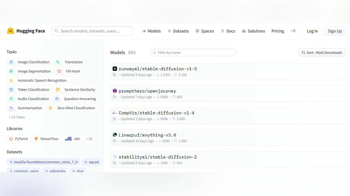Open prompthero/openjourney model
This screenshot has height=196, width=350.
tap(228, 93)
